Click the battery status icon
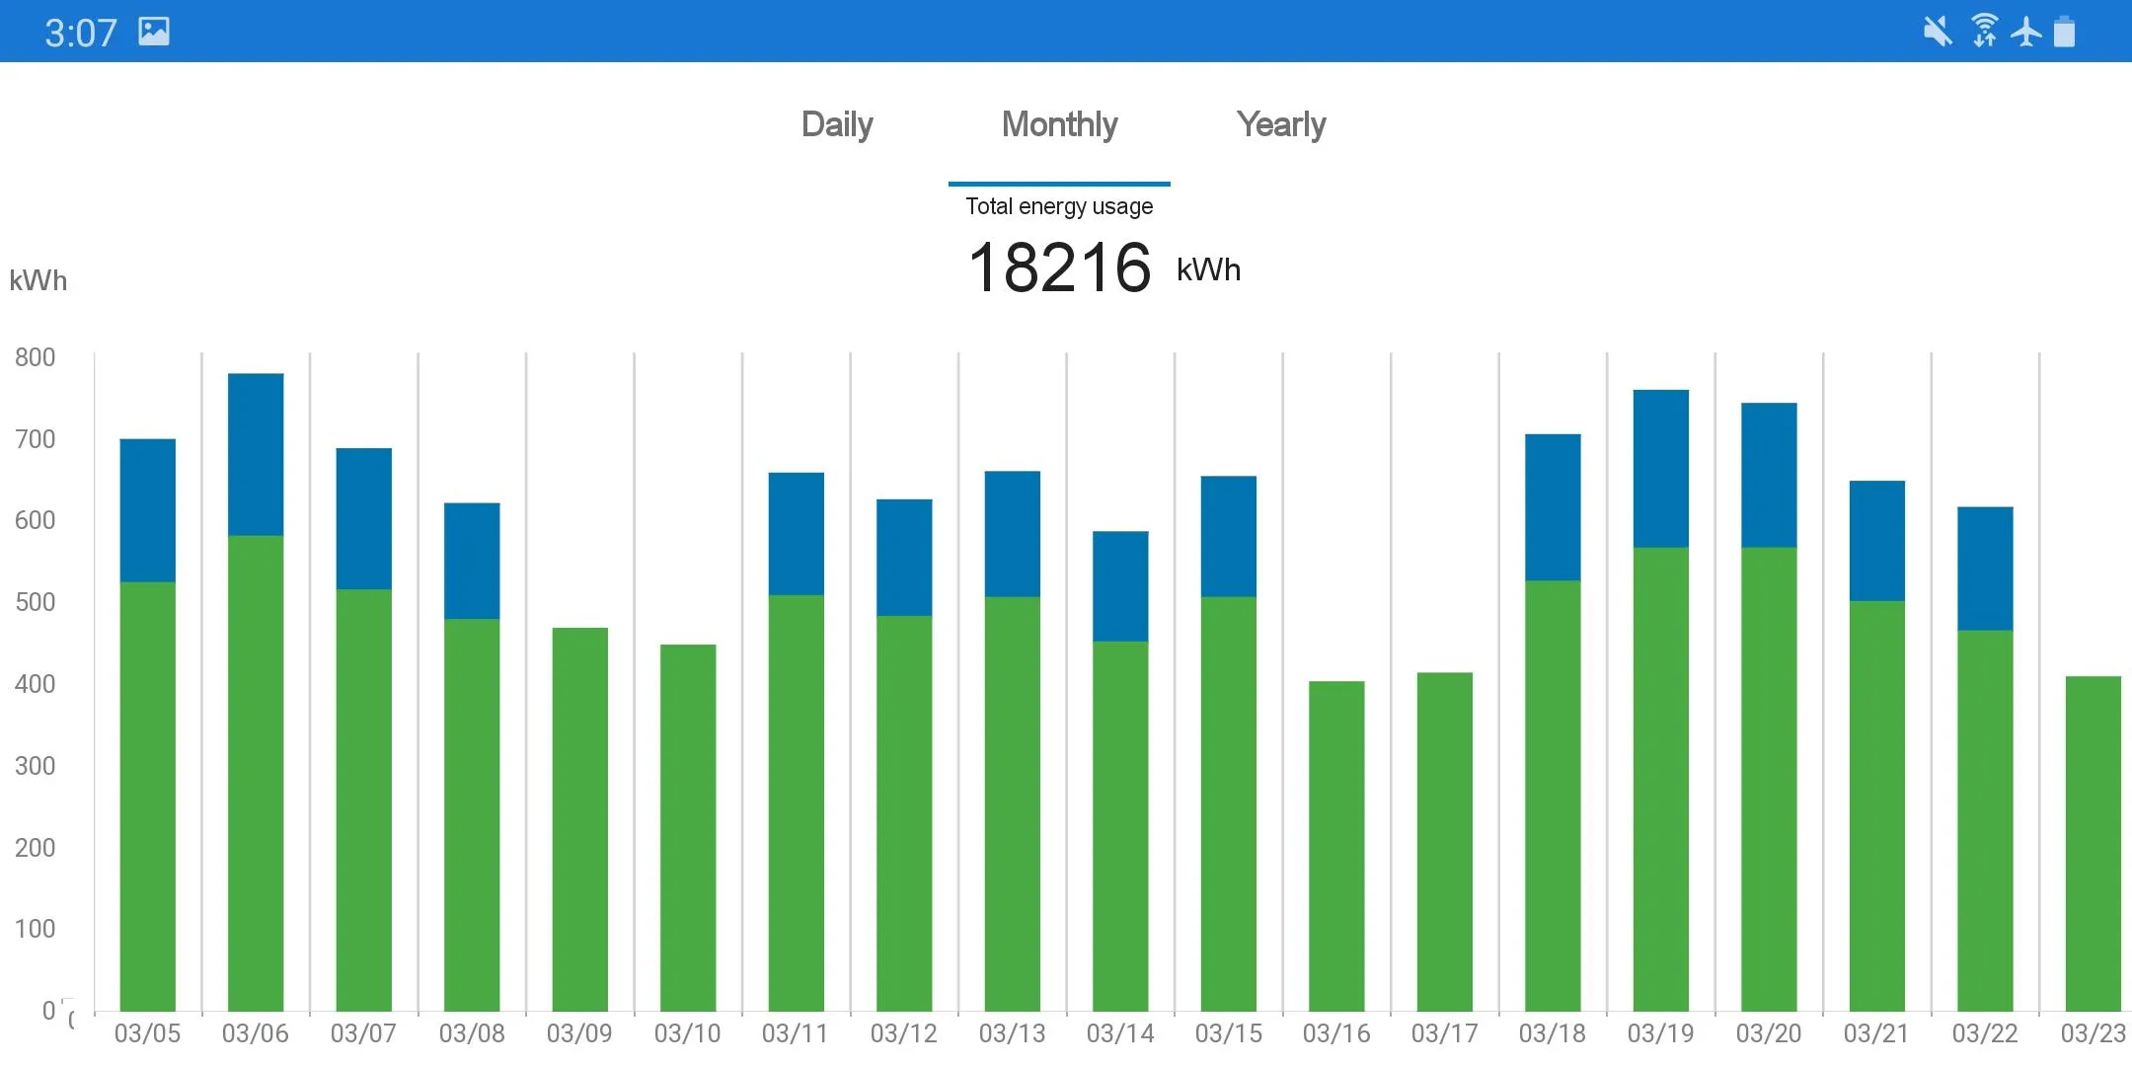The width and height of the screenshot is (2132, 1066). coord(2082,30)
